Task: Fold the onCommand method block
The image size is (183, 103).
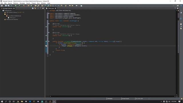Action: (49, 41)
